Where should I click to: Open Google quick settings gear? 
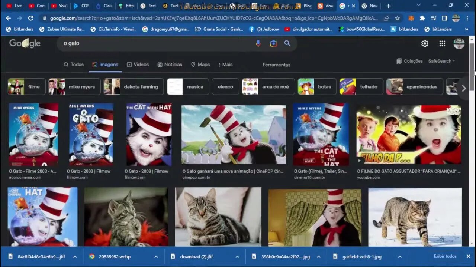tap(425, 43)
